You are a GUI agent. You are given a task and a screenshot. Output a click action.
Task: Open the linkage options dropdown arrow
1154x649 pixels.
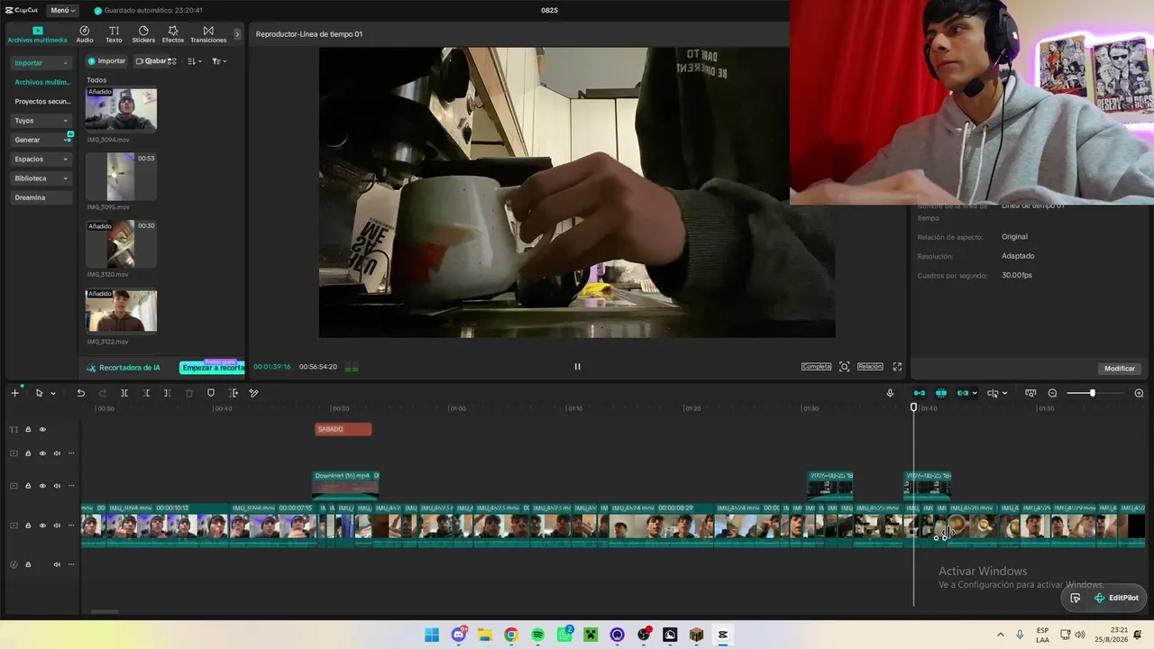[975, 393]
